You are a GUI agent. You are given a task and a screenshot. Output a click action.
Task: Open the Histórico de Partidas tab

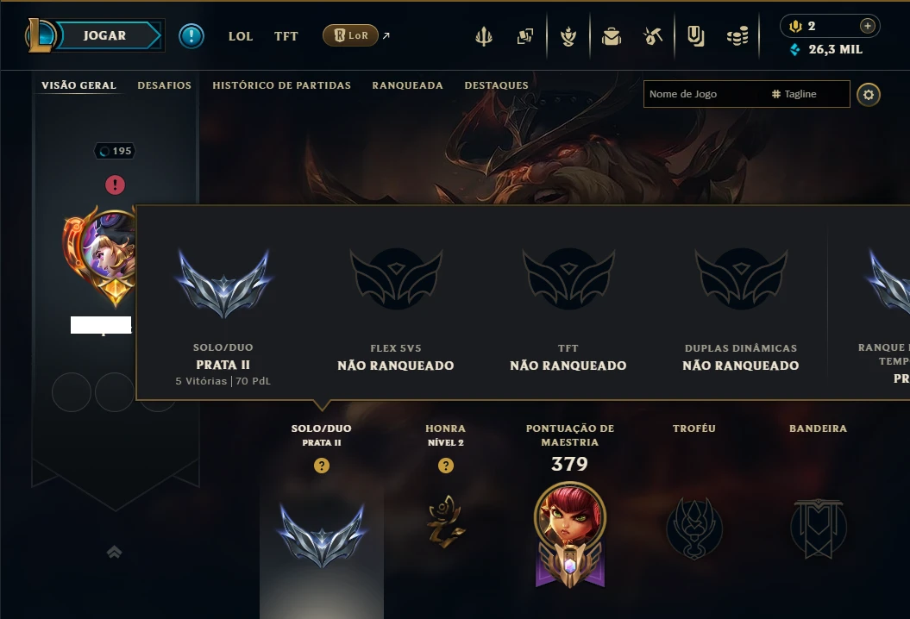(x=281, y=85)
